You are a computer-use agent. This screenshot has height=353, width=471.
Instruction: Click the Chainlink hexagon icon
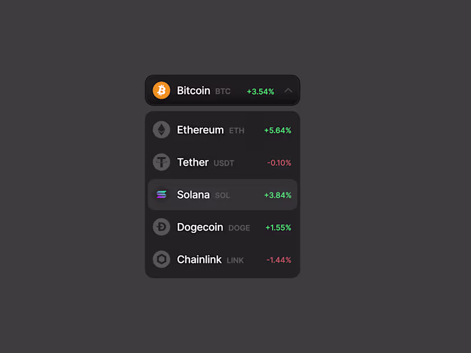(x=161, y=259)
